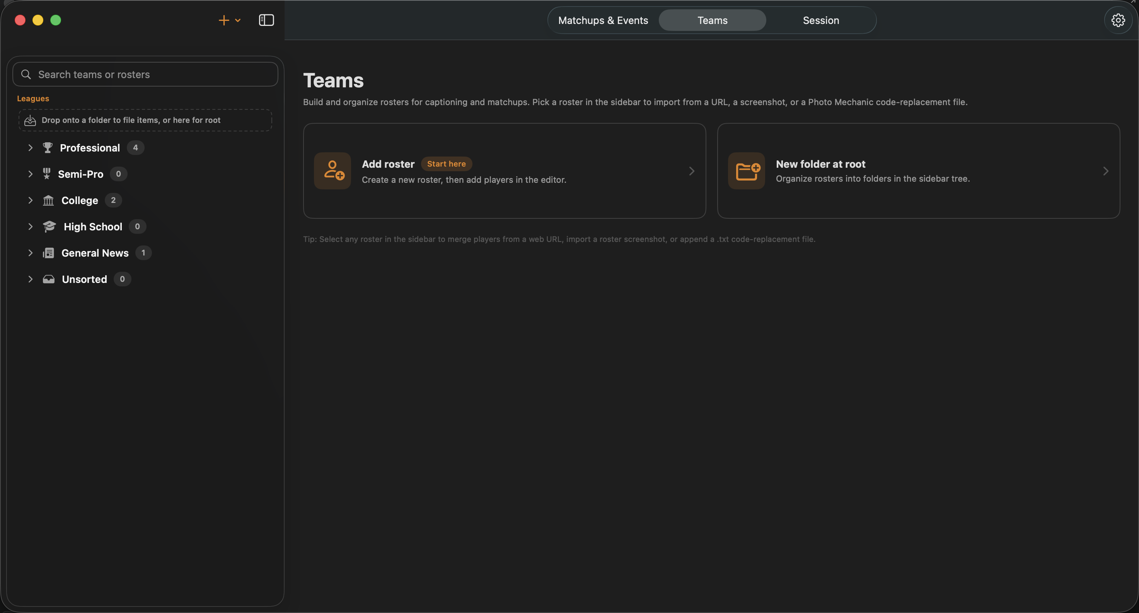Click the Add roster card title
The image size is (1139, 613).
pos(388,164)
